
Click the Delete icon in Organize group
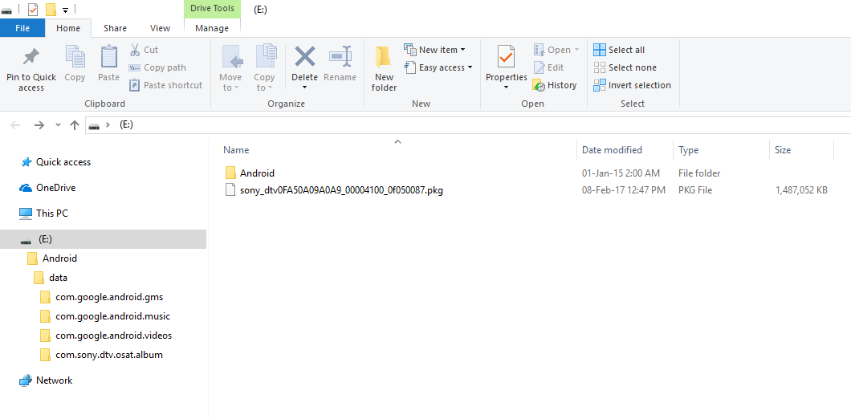(304, 58)
